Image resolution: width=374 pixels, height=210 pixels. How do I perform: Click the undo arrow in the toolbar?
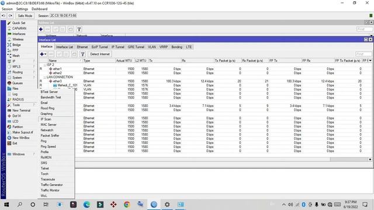[4, 16]
